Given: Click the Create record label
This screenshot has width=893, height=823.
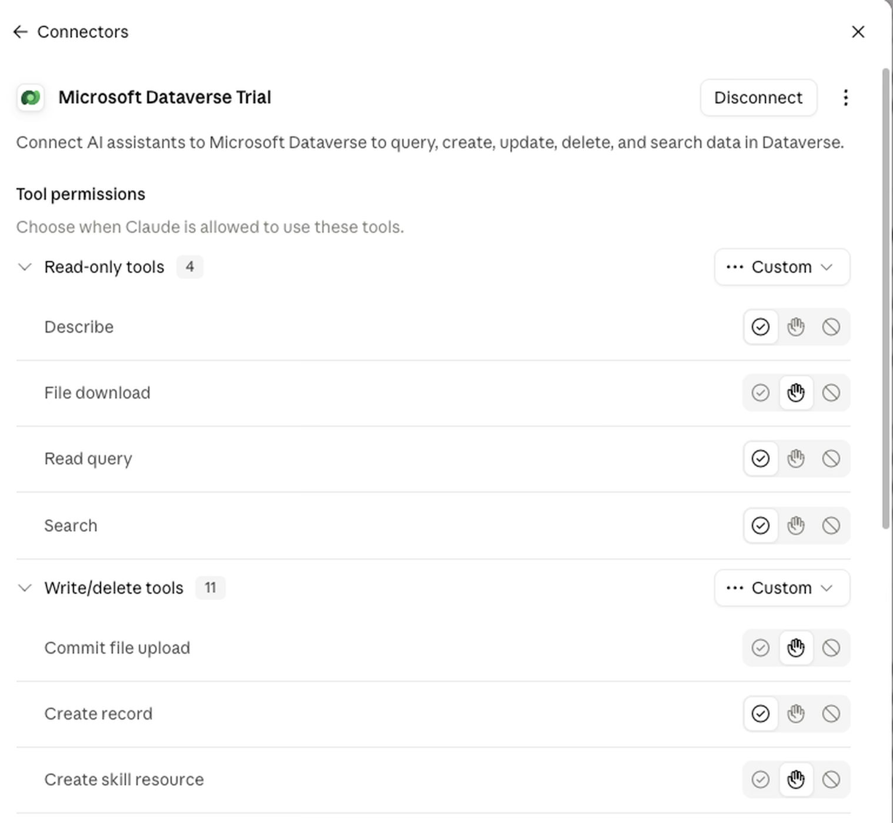Looking at the screenshot, I should 98,714.
